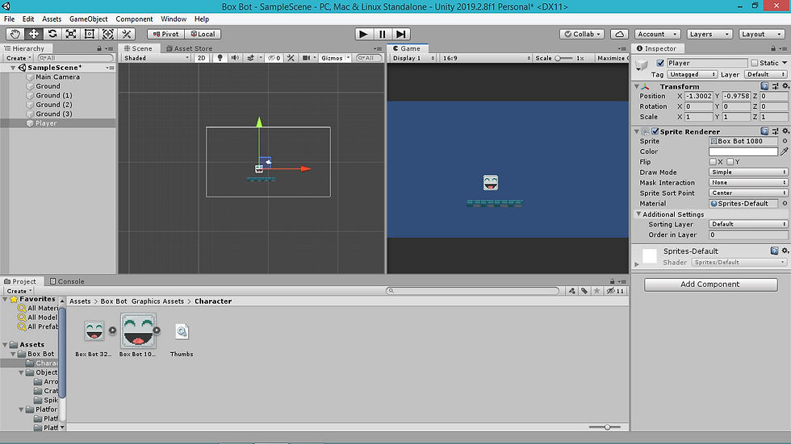Viewport: 791px width, 444px height.
Task: Toggle Static checkbox
Action: click(x=754, y=63)
